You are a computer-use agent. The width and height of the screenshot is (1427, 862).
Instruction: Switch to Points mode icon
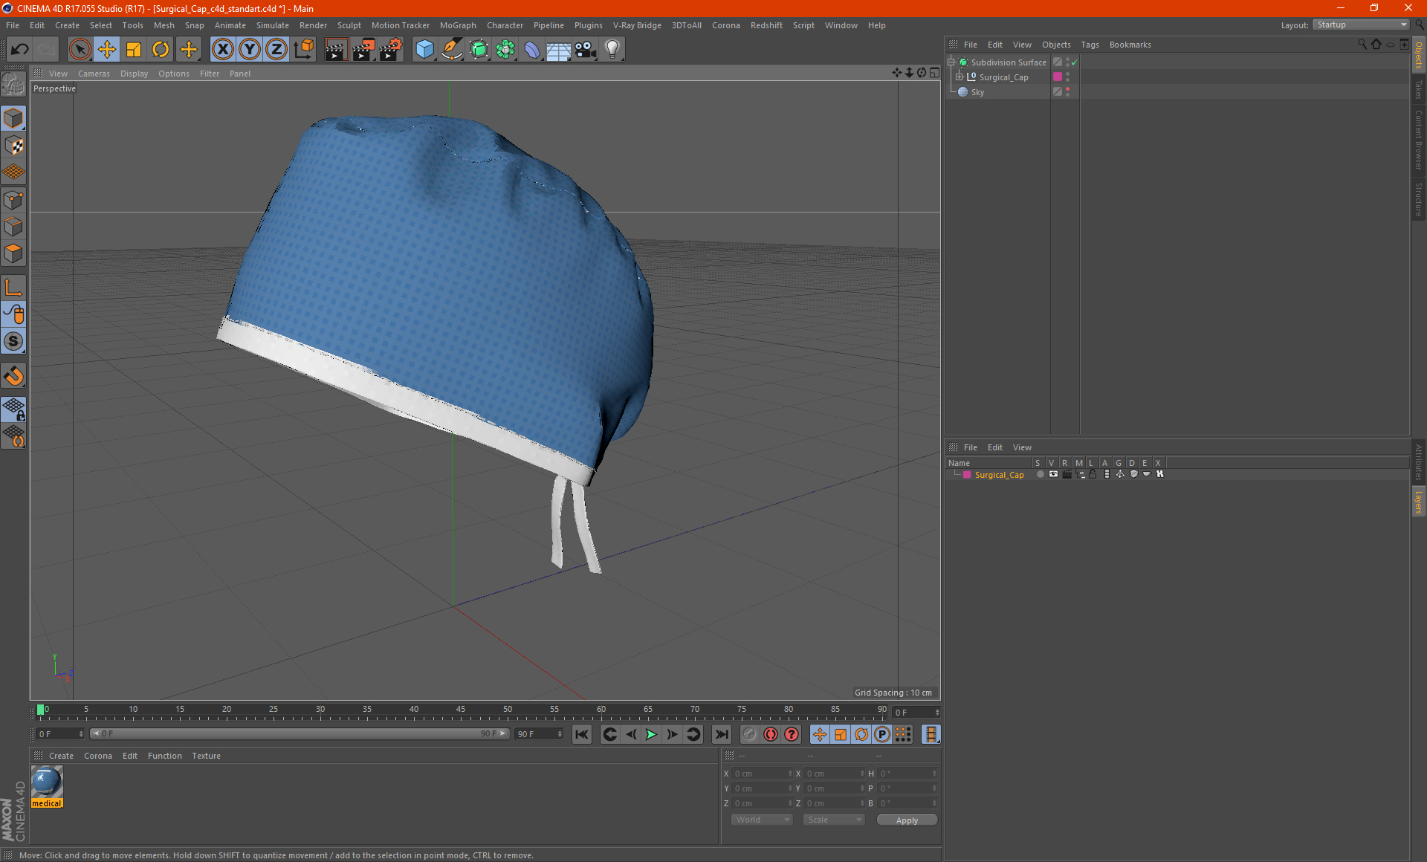click(x=14, y=200)
